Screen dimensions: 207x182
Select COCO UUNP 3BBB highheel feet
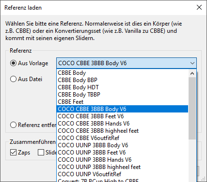pos(122,167)
